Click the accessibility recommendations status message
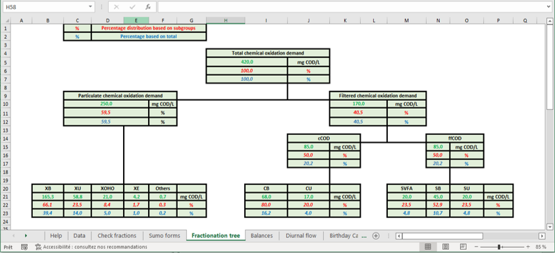555x253 pixels. click(x=92, y=246)
